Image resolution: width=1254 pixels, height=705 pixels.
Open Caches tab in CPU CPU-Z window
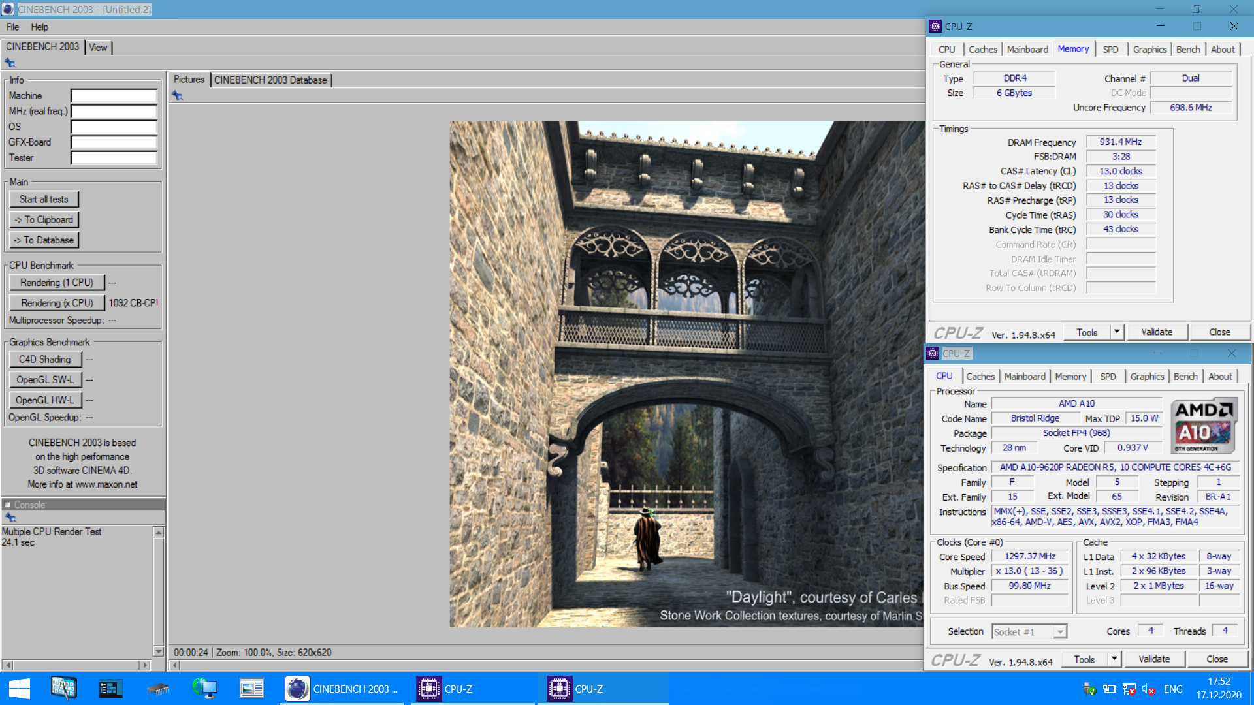980,377
